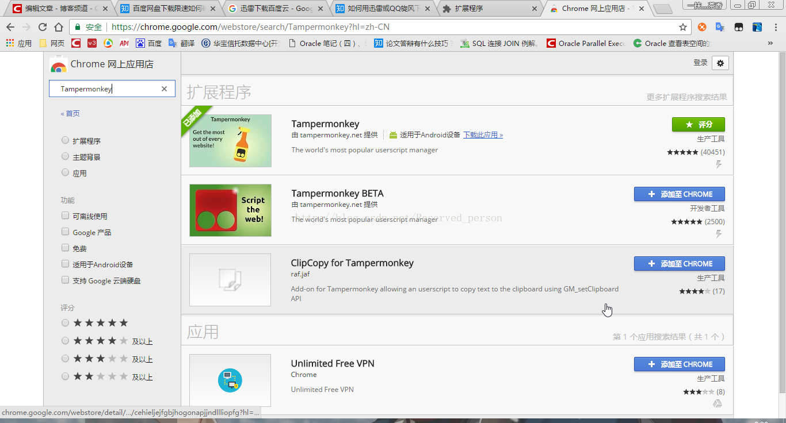Open the Tampermonkey extension toolbar icon
The width and height of the screenshot is (786, 423).
tap(738, 27)
